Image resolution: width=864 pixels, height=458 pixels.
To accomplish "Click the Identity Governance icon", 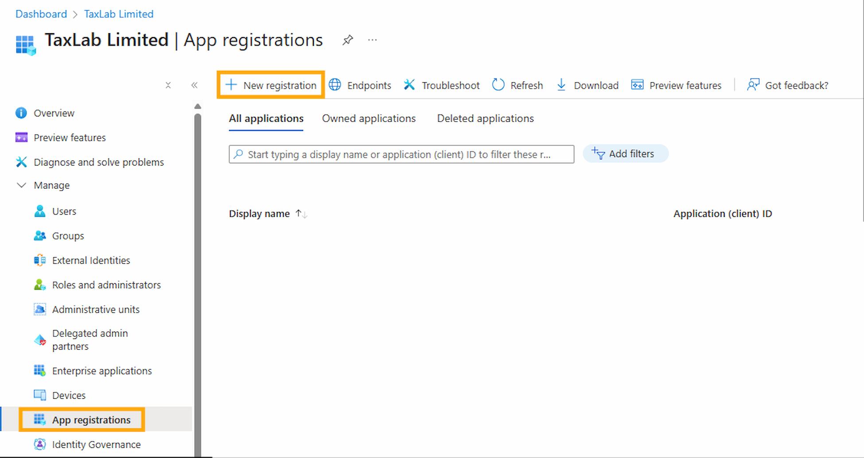I will [x=40, y=444].
